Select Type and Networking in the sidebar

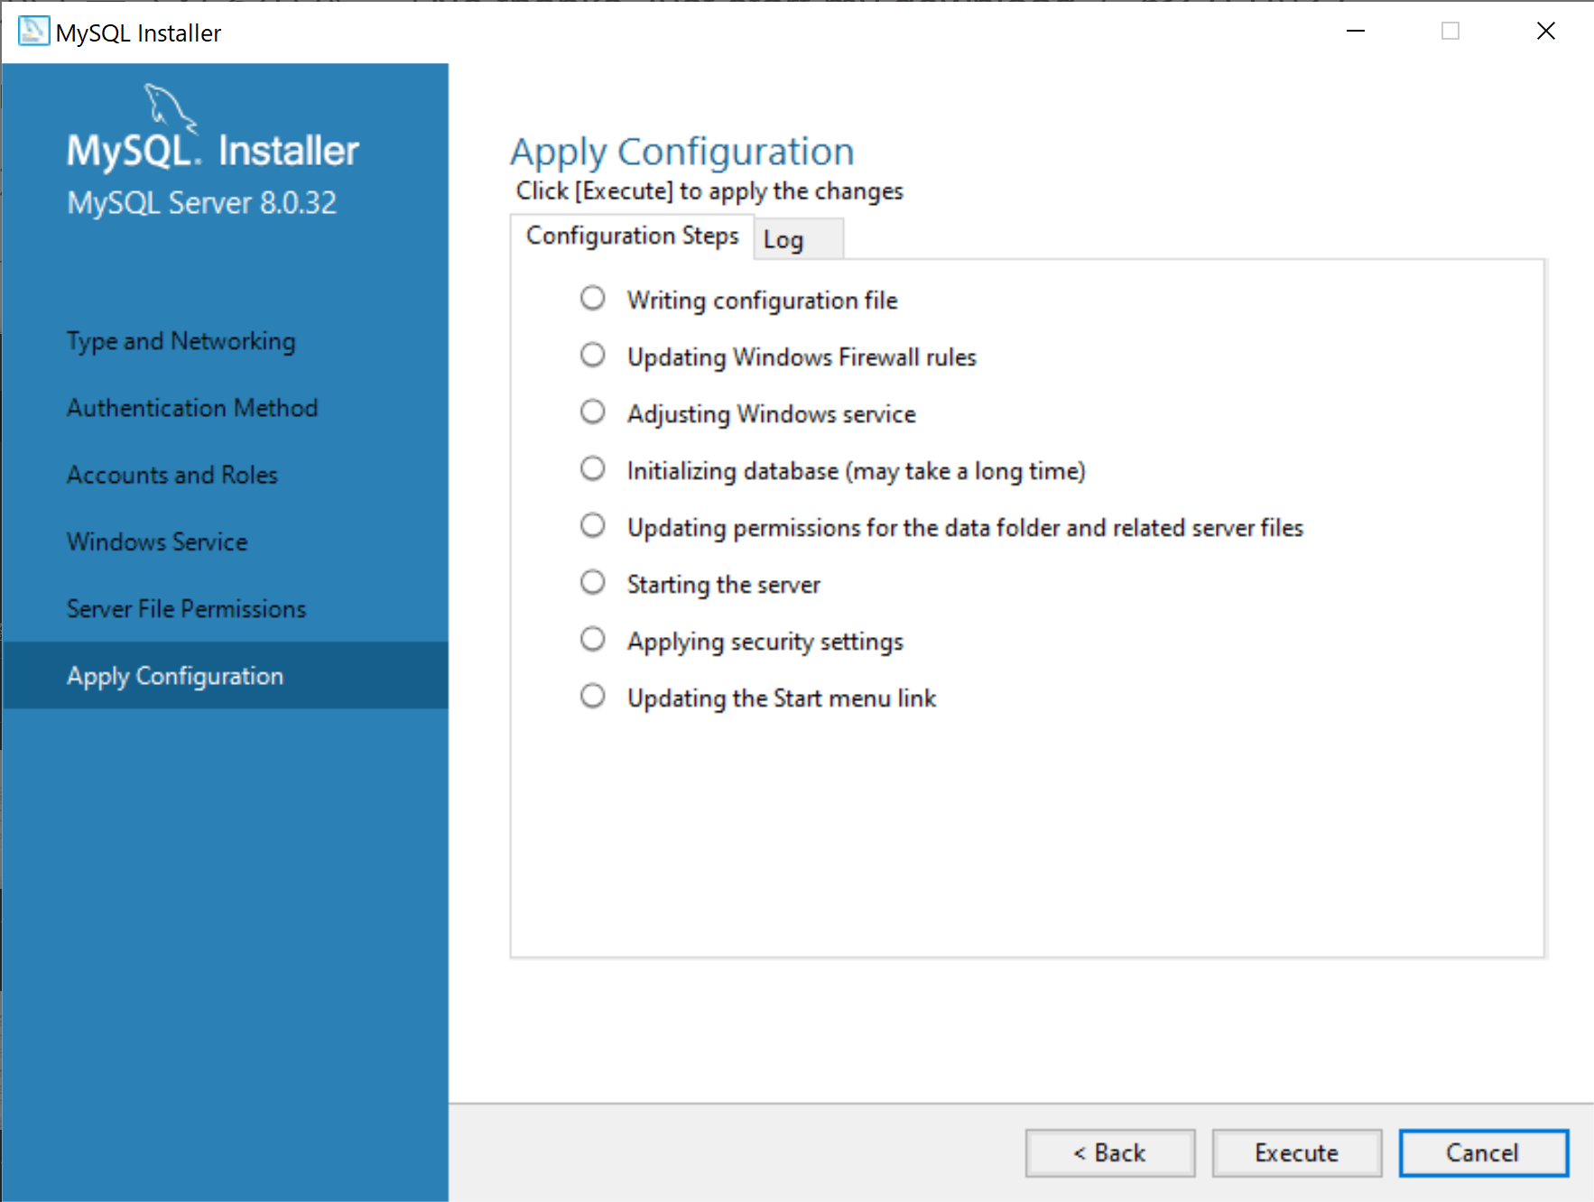point(181,340)
